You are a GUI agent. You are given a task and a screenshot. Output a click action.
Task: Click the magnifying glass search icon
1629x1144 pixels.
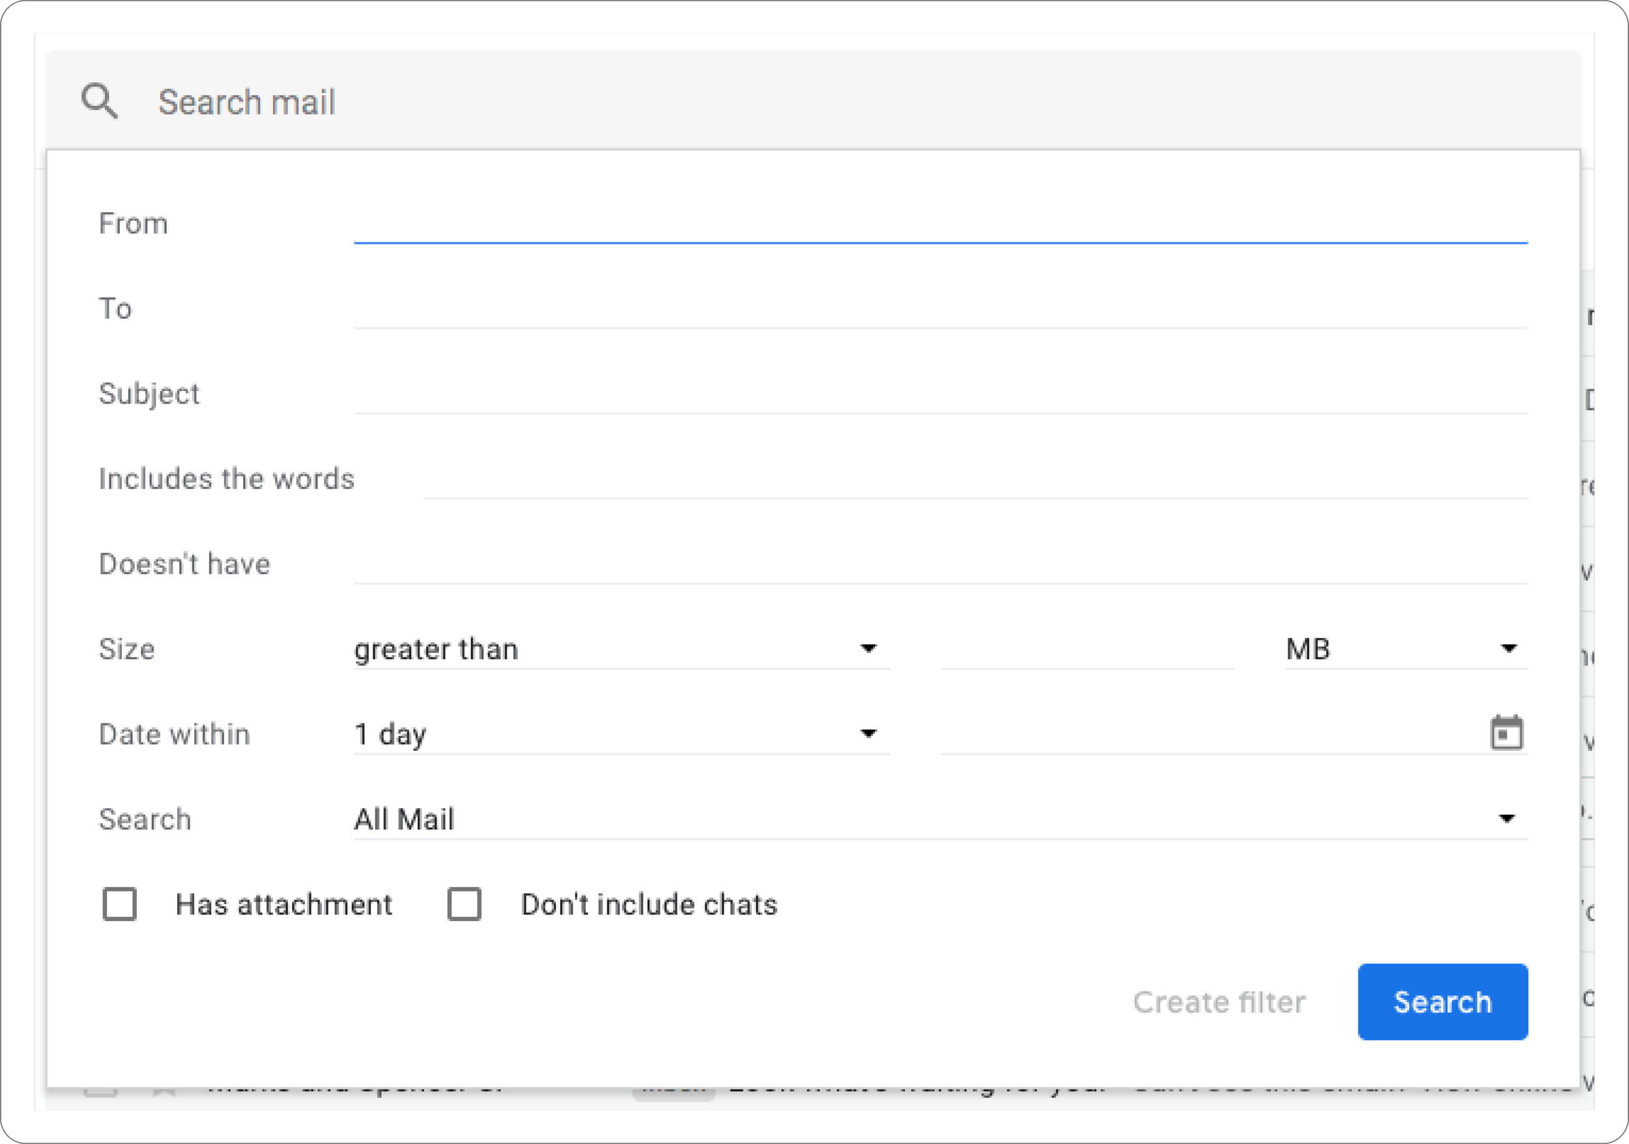pyautogui.click(x=99, y=101)
